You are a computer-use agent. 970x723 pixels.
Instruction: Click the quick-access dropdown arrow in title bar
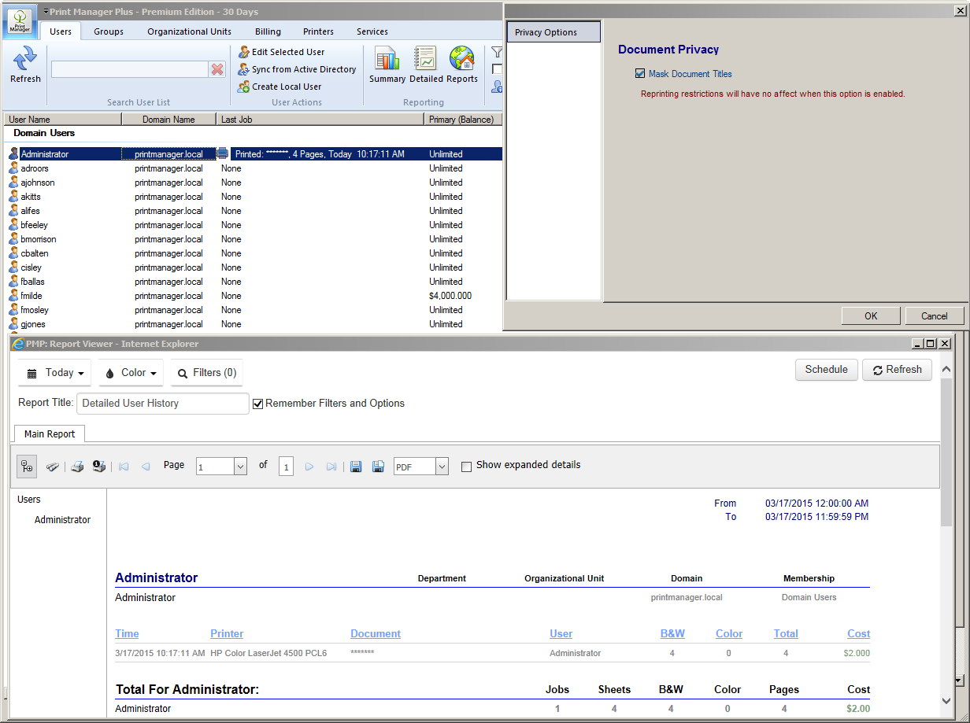pos(46,12)
